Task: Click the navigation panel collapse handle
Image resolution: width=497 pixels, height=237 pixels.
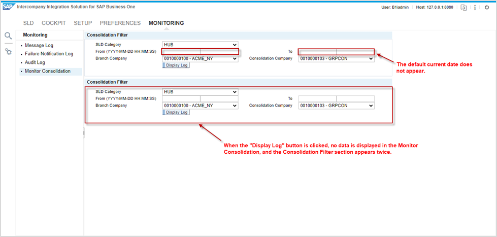Action: click(x=84, y=133)
